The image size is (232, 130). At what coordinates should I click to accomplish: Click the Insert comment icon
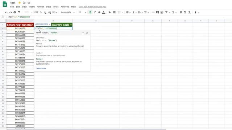pos(157,12)
